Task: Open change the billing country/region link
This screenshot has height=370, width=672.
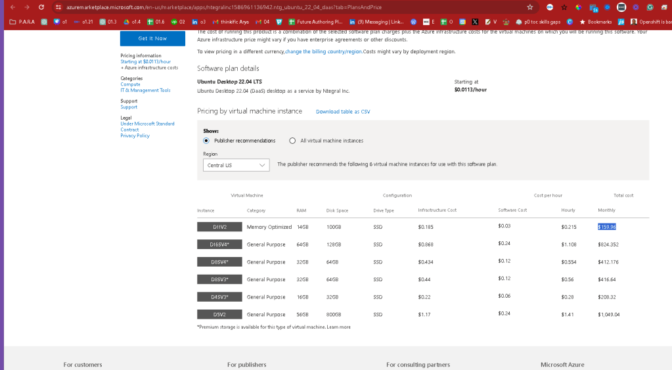Action: point(324,51)
